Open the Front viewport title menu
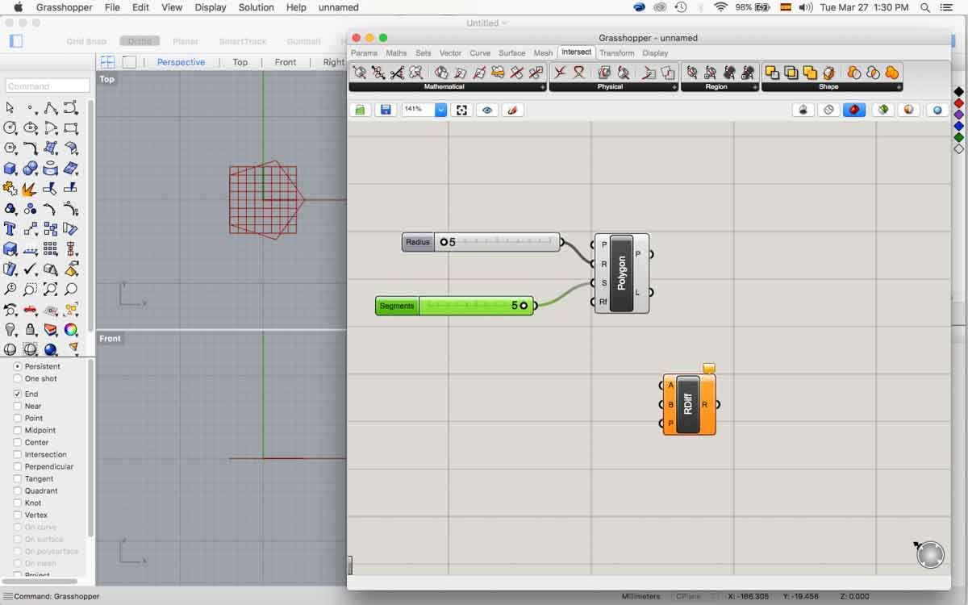Screen dimensions: 968x605 point(111,339)
